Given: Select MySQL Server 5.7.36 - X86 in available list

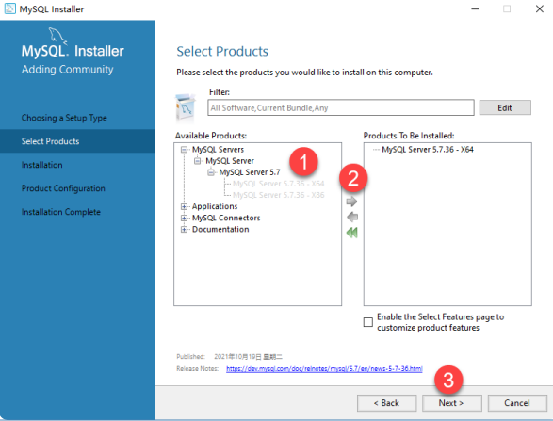Looking at the screenshot, I should click(x=278, y=195).
